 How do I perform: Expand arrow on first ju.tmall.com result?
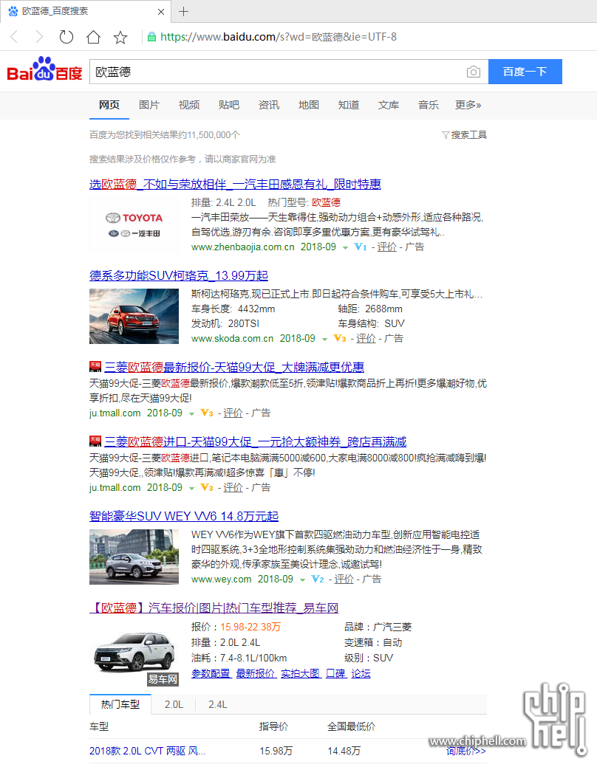(x=191, y=414)
